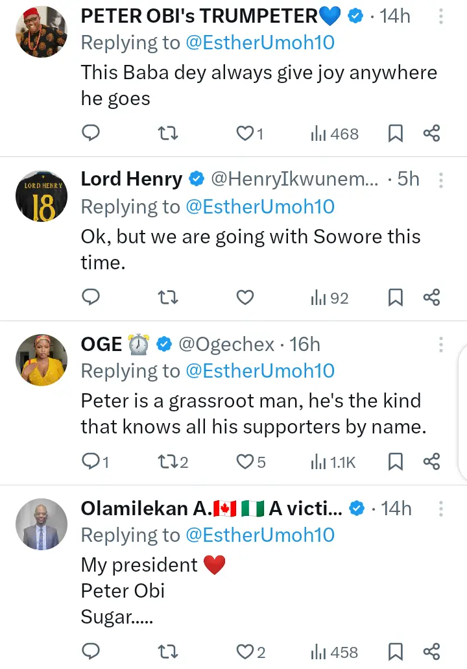Like OGE's grassroot man tweet
The image size is (467, 669).
[x=245, y=462]
